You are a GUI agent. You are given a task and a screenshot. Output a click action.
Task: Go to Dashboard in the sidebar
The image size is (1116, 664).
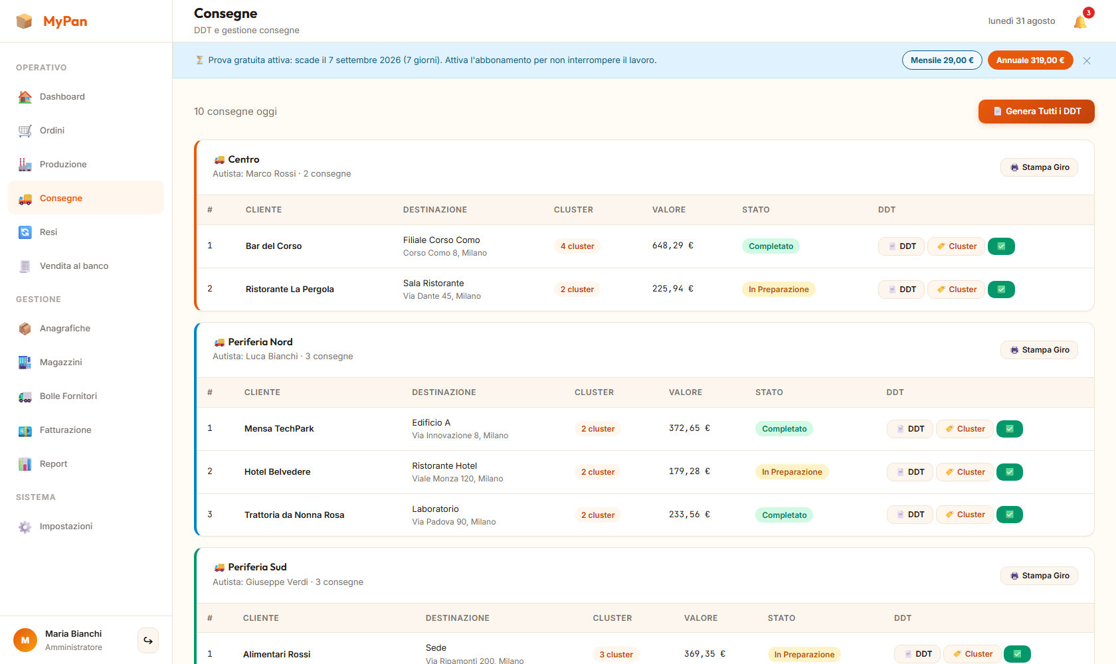(86, 96)
